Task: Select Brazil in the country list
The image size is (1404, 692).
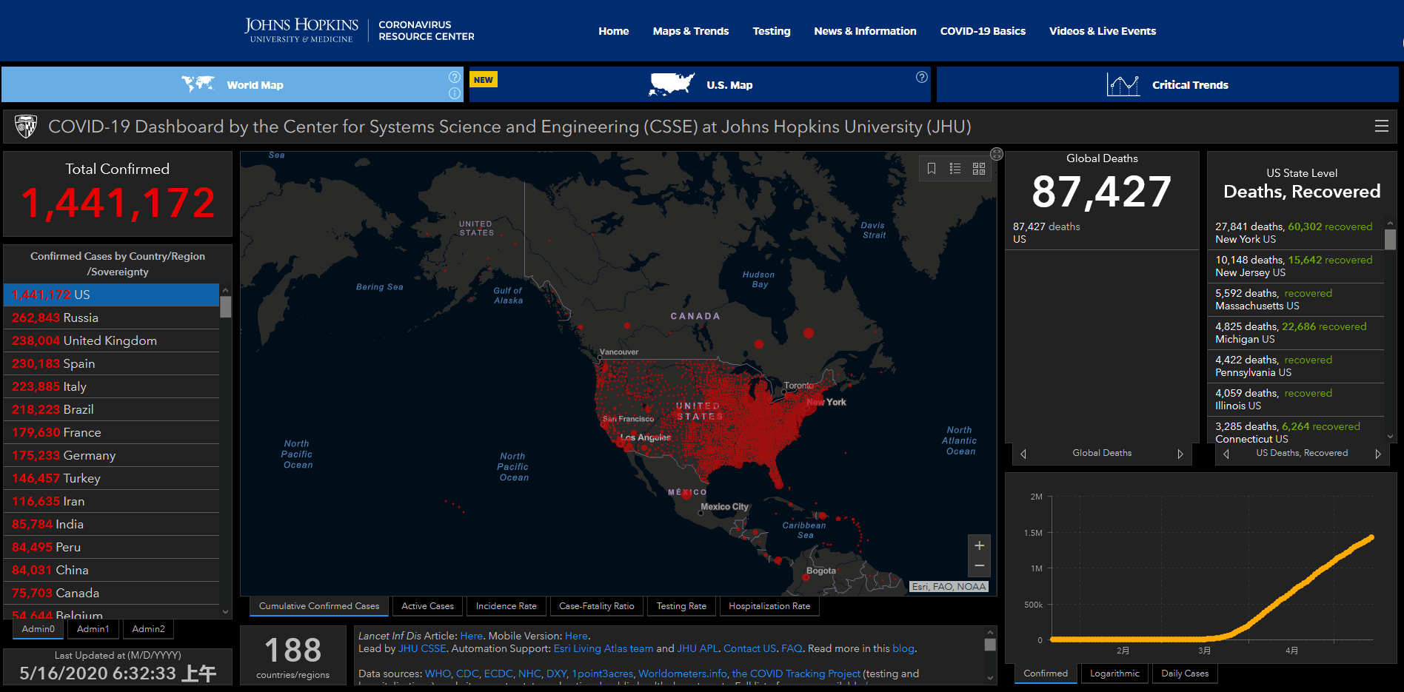Action: (x=112, y=409)
